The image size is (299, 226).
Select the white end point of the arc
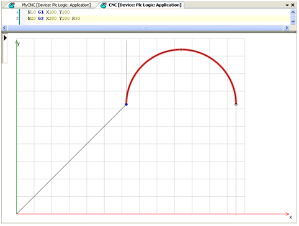[x=236, y=104]
